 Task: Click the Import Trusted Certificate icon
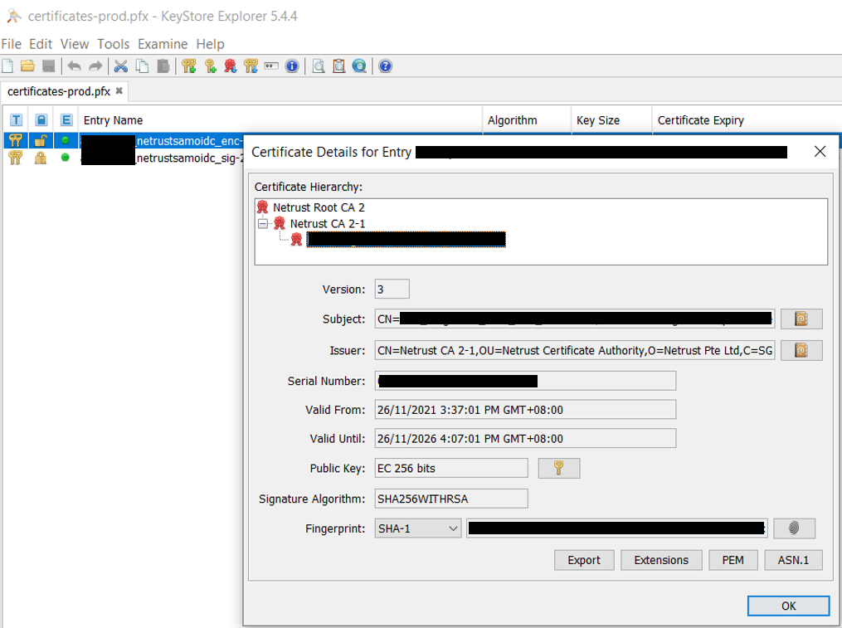[x=231, y=66]
